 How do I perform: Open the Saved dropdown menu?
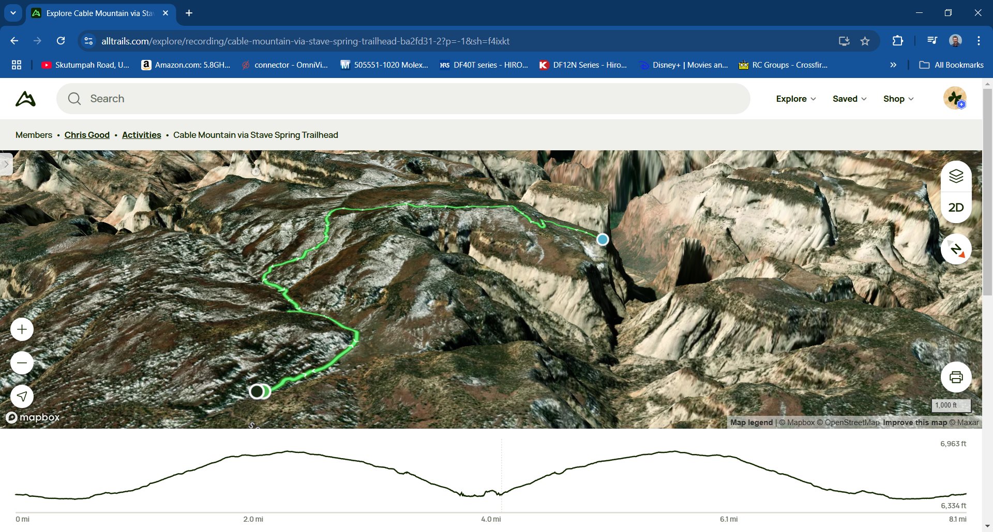[x=849, y=99]
